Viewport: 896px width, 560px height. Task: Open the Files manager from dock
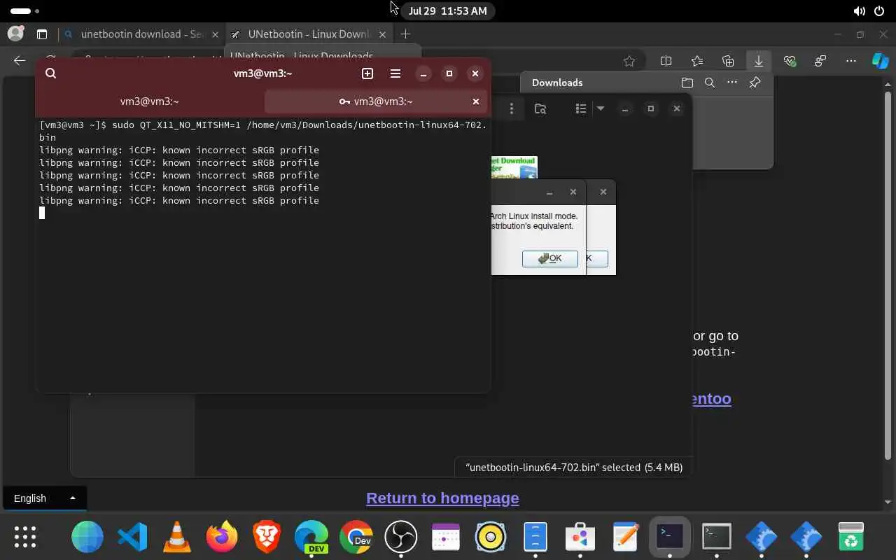coord(535,537)
